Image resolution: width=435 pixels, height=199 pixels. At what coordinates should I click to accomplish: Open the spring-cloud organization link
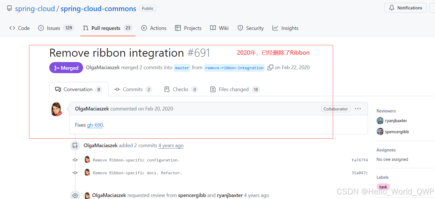click(35, 9)
